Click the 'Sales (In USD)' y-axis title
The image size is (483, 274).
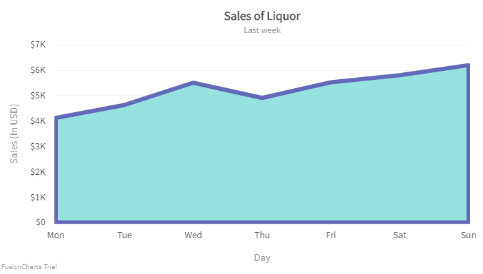(x=14, y=134)
